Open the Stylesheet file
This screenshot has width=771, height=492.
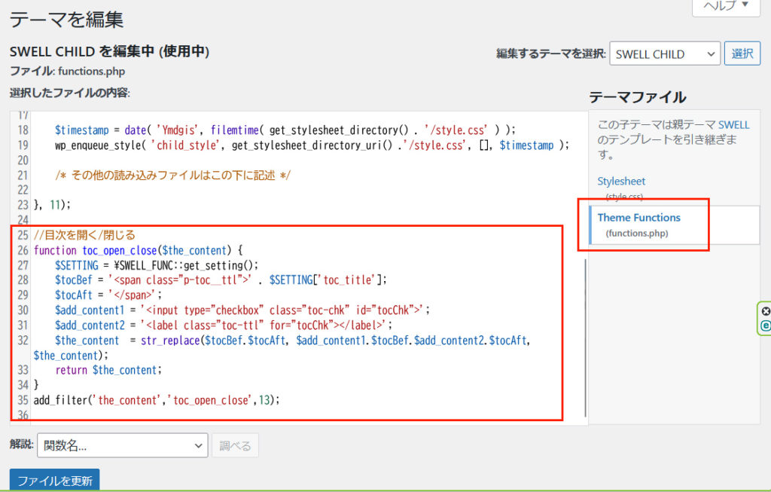[621, 181]
